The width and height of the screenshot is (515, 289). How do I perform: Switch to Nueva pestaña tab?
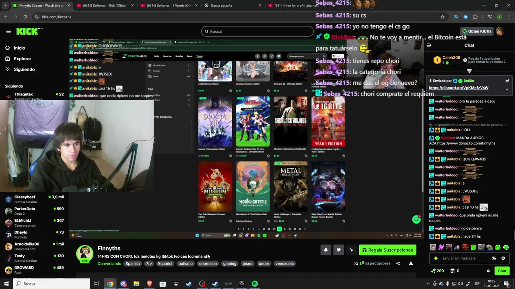click(232, 6)
